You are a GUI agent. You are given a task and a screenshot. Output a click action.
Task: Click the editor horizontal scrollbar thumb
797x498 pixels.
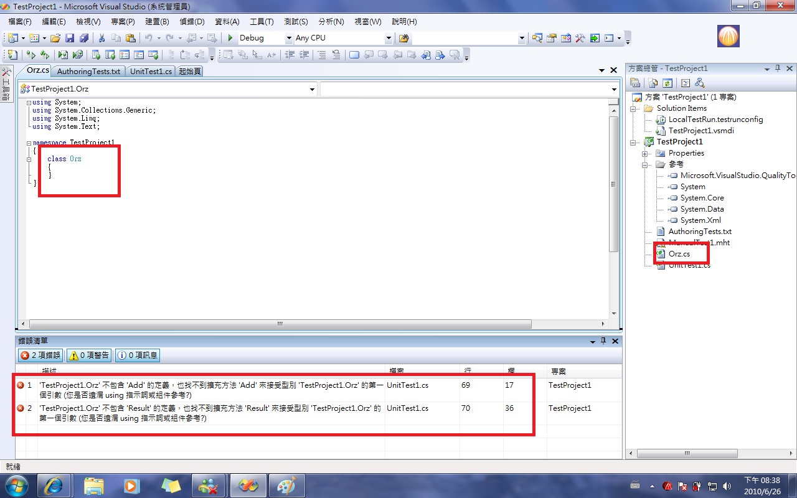(280, 324)
